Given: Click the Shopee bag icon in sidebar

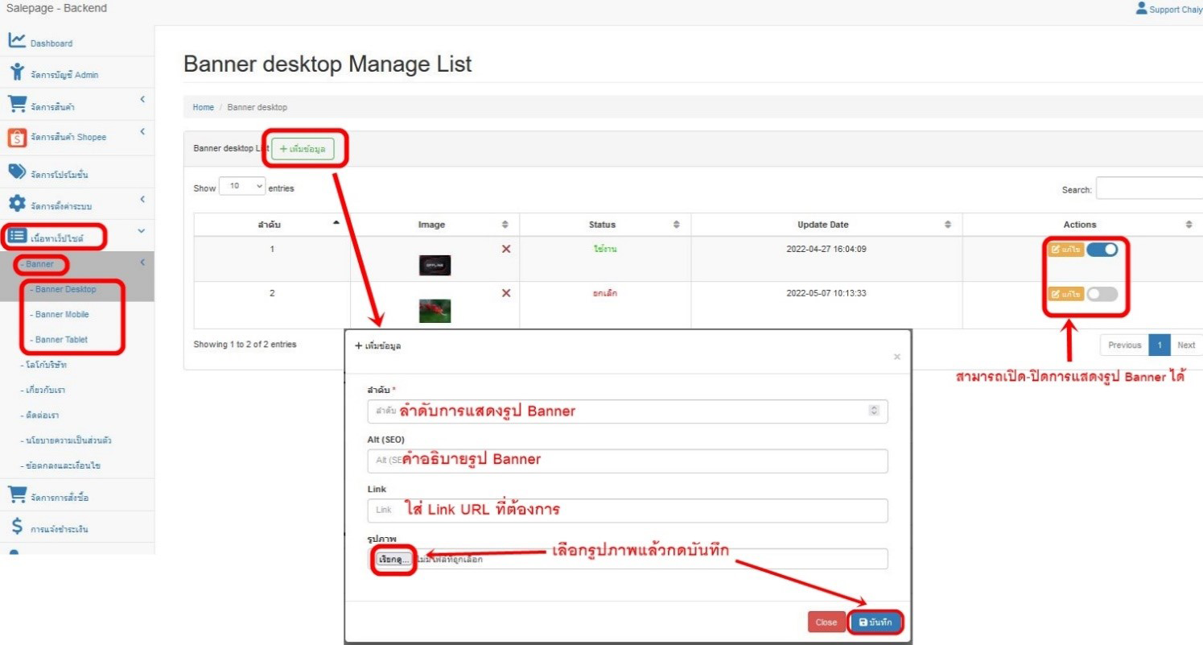Looking at the screenshot, I should 18,138.
